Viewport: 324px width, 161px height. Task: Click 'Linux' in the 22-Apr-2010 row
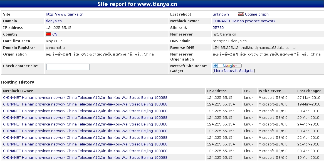[249, 137]
